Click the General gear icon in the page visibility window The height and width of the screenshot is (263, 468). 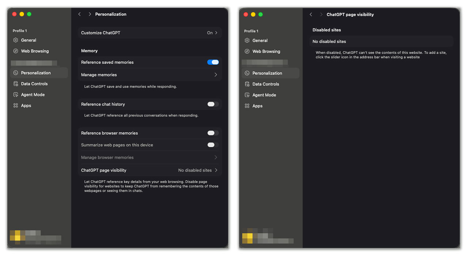[247, 41]
